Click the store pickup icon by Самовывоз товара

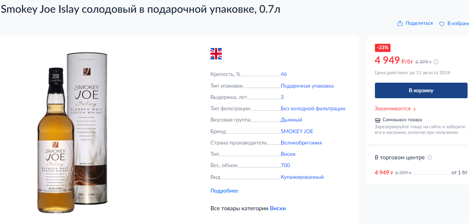coord(378,120)
